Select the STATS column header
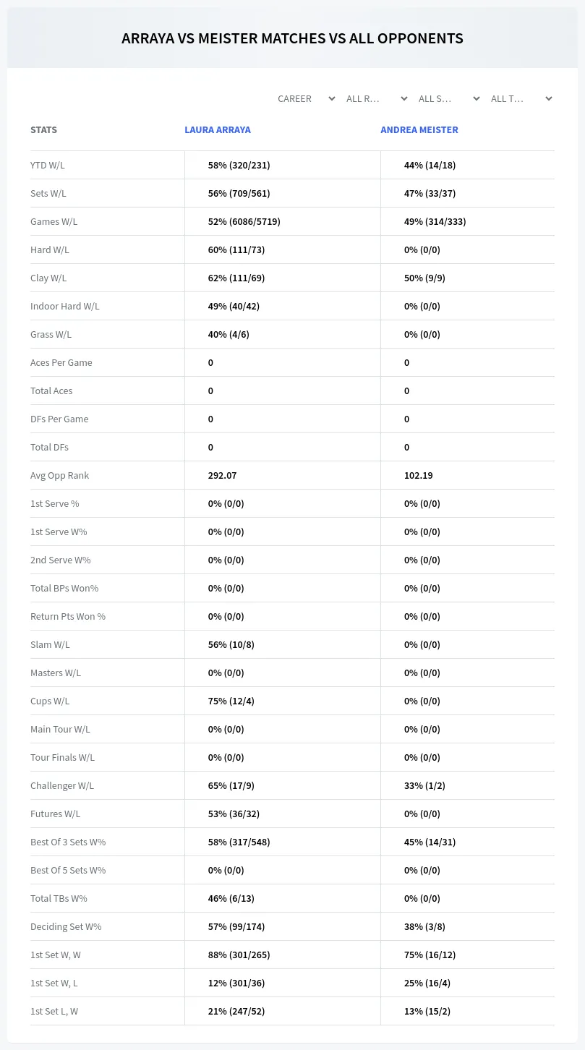The image size is (585, 1050). point(43,130)
